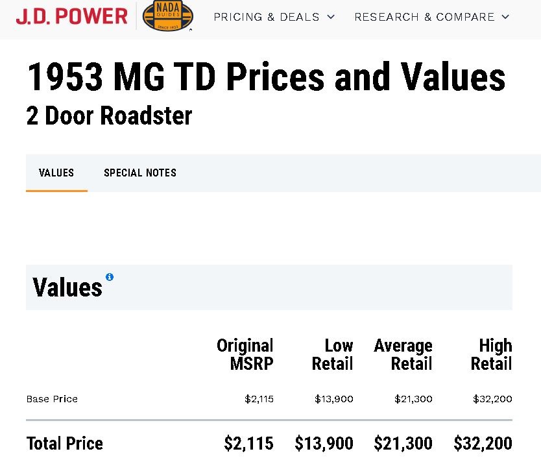Select the Values tab

click(56, 173)
